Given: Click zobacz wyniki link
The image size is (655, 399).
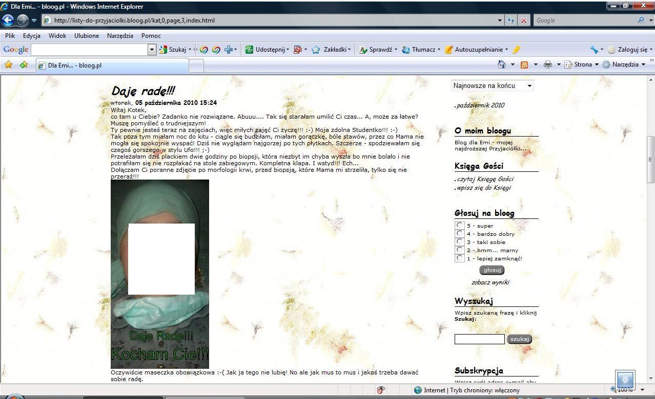Looking at the screenshot, I should click(x=490, y=282).
